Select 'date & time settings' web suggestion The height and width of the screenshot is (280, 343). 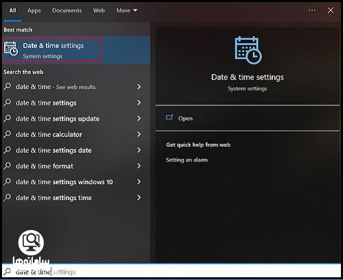click(46, 103)
